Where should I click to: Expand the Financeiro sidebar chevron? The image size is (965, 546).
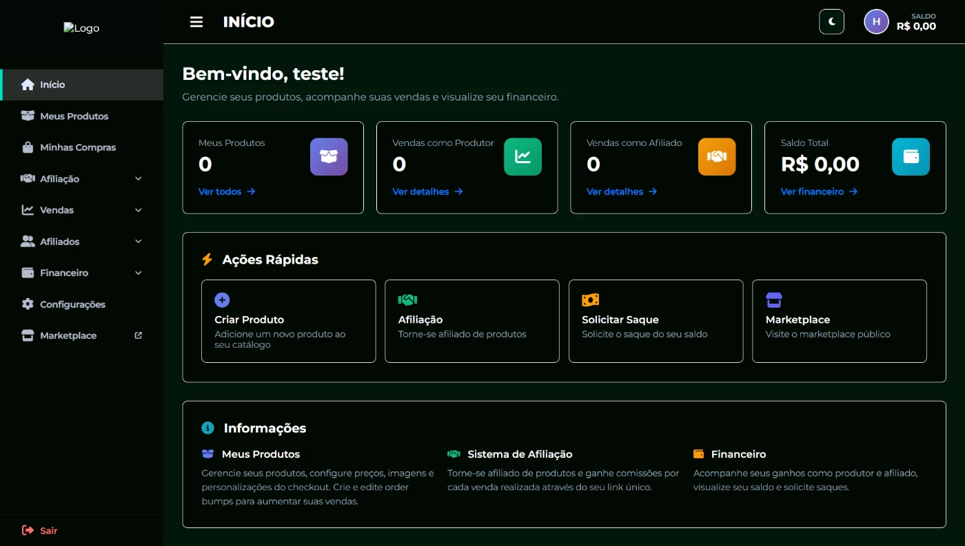tap(138, 273)
